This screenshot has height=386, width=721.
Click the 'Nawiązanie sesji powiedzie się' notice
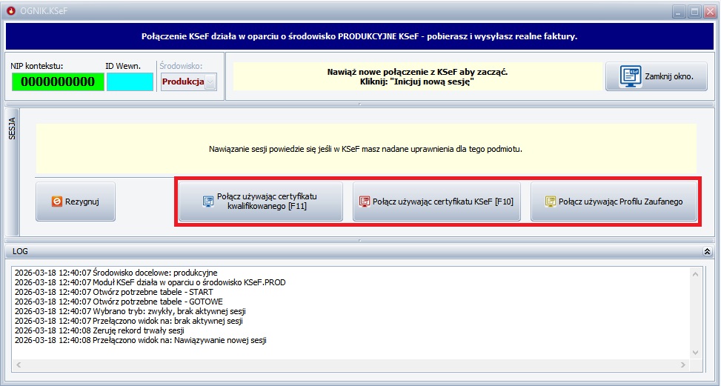tap(366, 150)
